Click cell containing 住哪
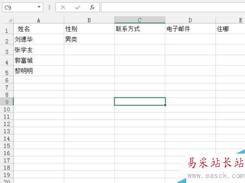This screenshot has height=183, width=245. (x=230, y=29)
